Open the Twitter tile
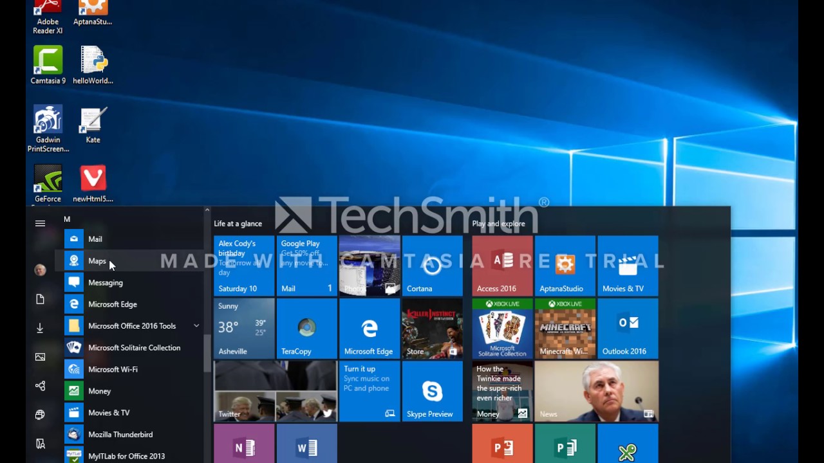The height and width of the screenshot is (463, 824). coord(276,391)
